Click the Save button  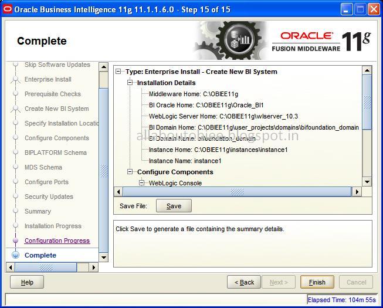click(174, 206)
